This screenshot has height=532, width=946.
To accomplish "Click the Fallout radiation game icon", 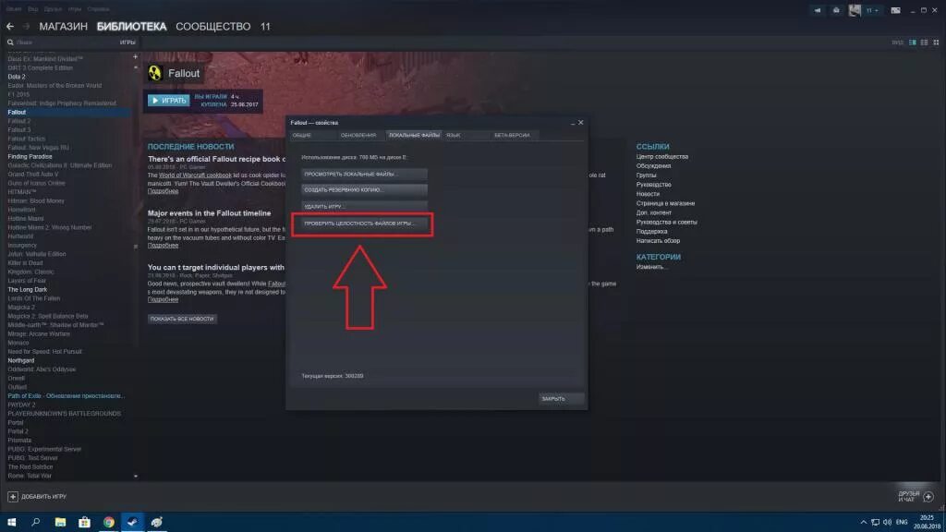I will [x=155, y=73].
